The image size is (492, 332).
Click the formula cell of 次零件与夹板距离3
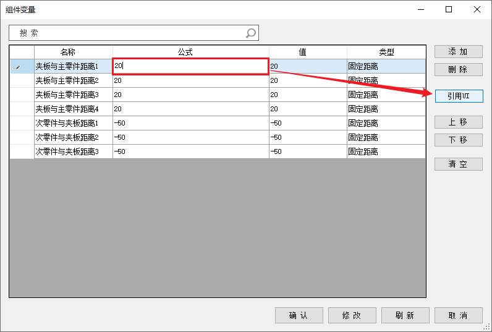click(191, 151)
